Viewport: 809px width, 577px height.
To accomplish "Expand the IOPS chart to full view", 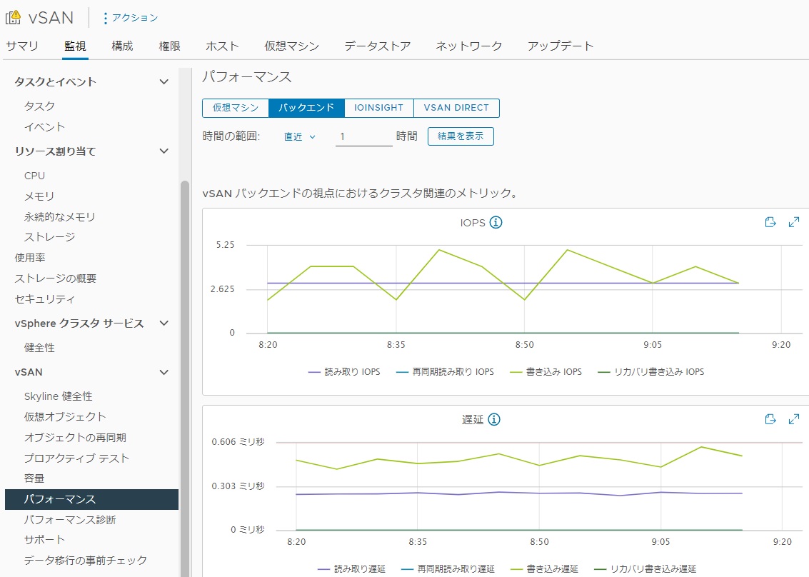I will [x=793, y=222].
